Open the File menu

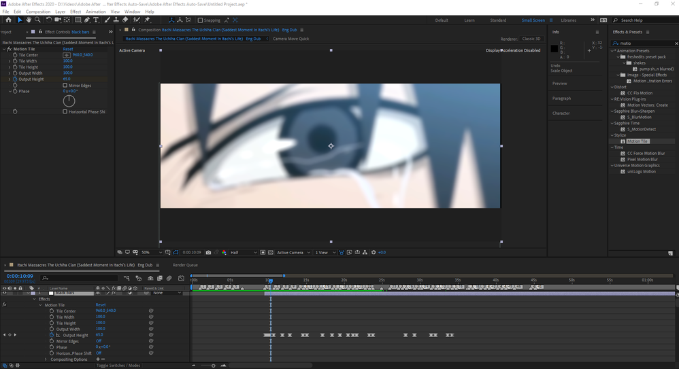(x=5, y=12)
